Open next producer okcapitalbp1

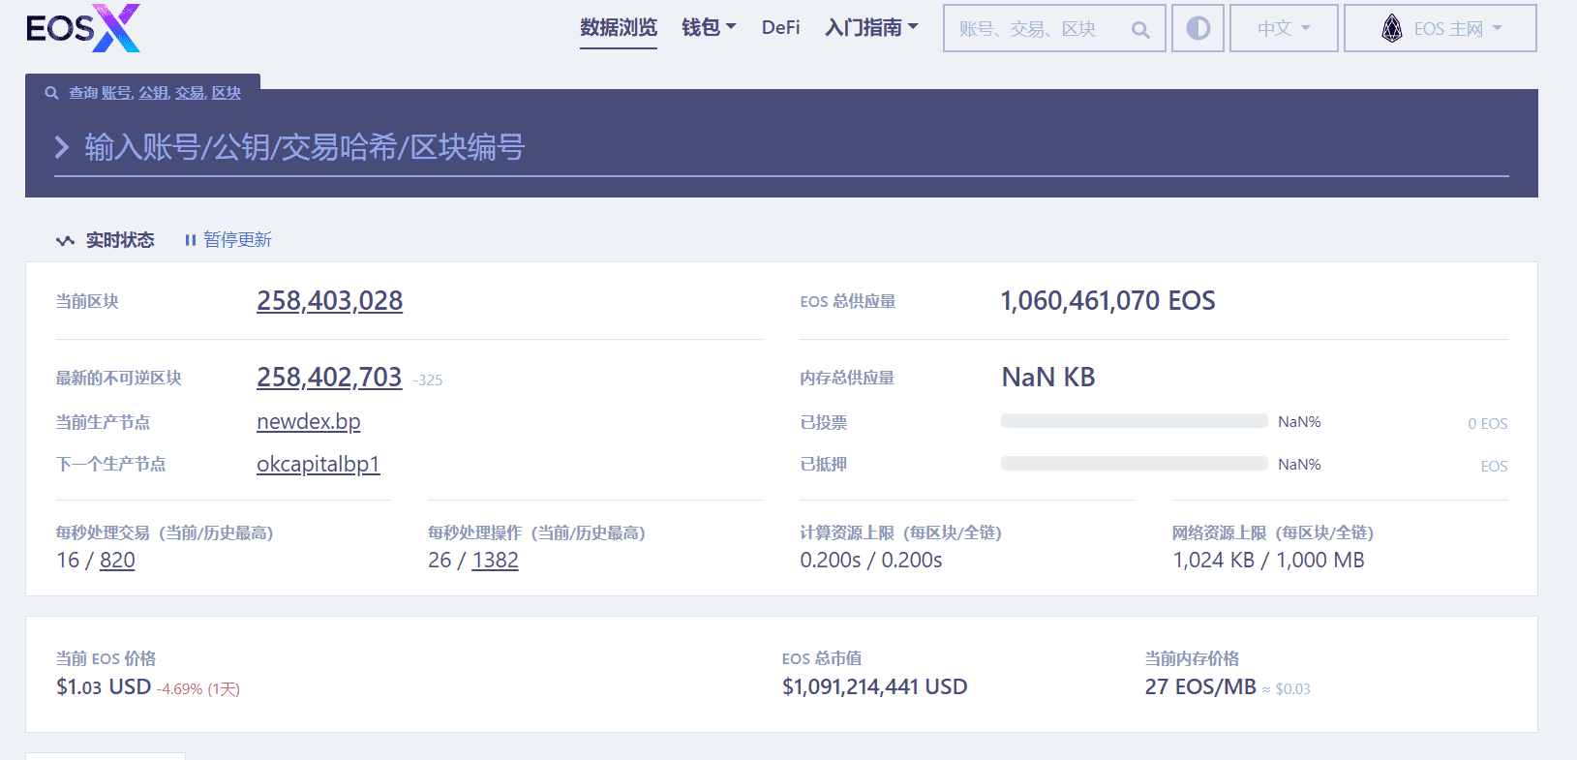(318, 465)
